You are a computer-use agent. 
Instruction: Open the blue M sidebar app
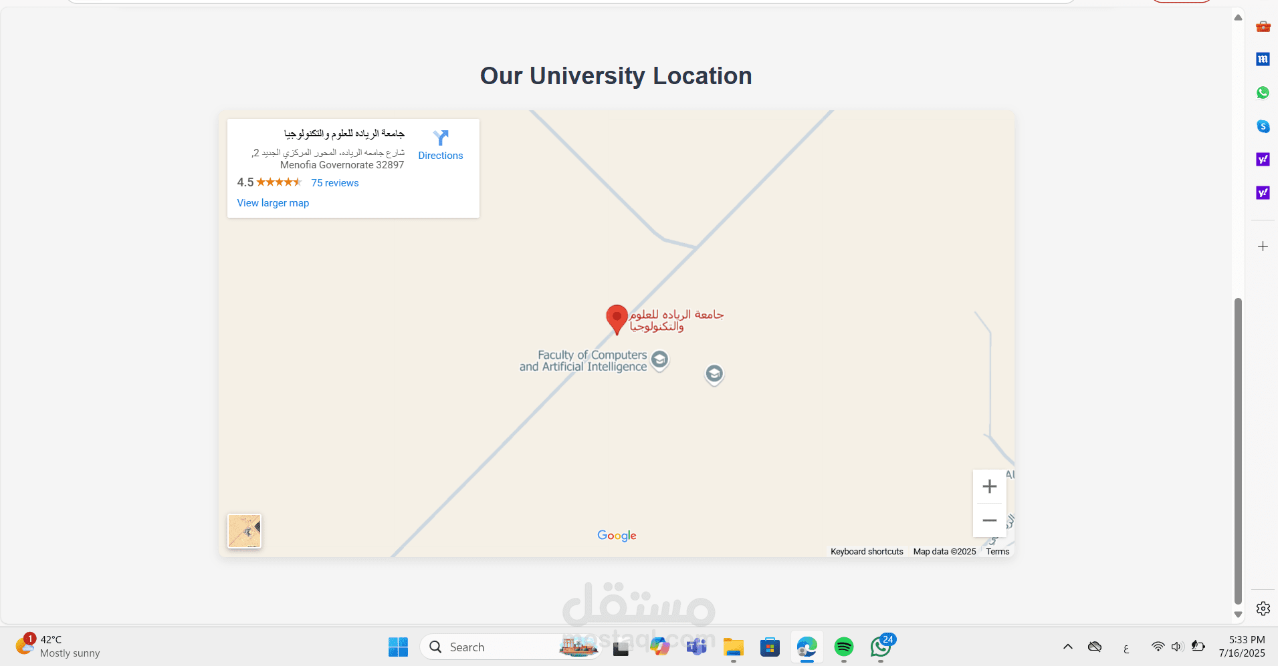coord(1263,59)
